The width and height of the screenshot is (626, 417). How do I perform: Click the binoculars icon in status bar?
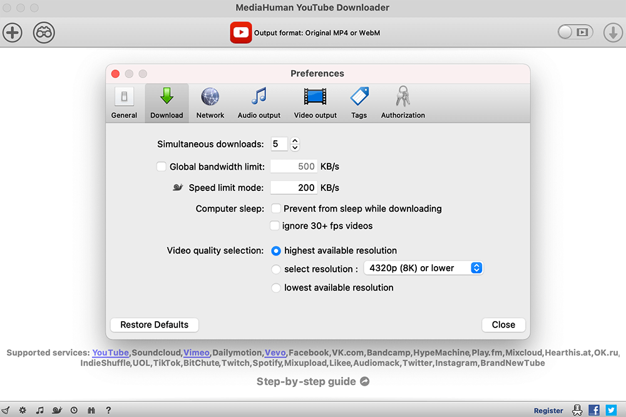pyautogui.click(x=91, y=410)
